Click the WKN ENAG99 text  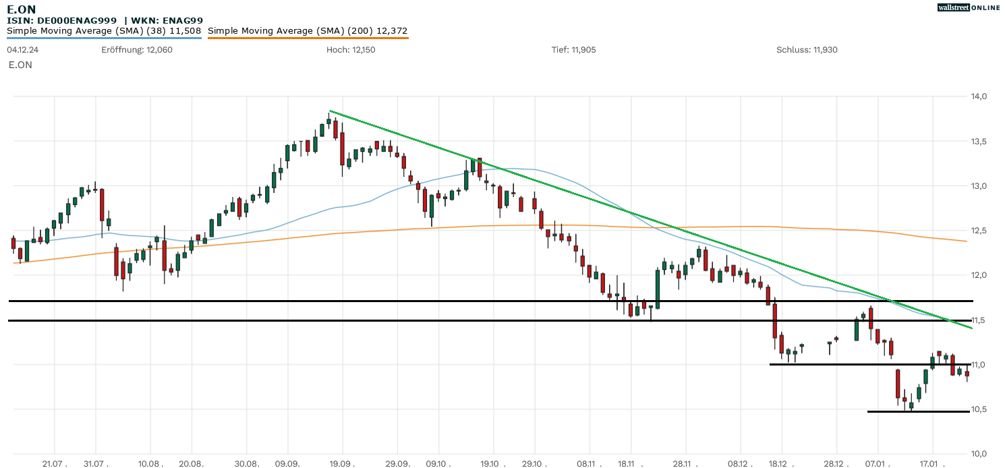[167, 20]
